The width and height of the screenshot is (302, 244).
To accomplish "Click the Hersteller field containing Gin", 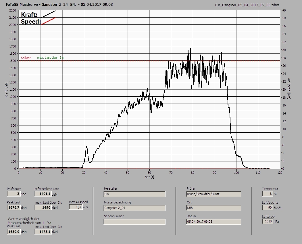I will (x=134, y=194).
